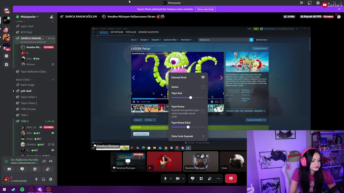Open Opera browser from the Windows taskbar
Image resolution: width=344 pixels, height=193 pixels.
point(31,190)
